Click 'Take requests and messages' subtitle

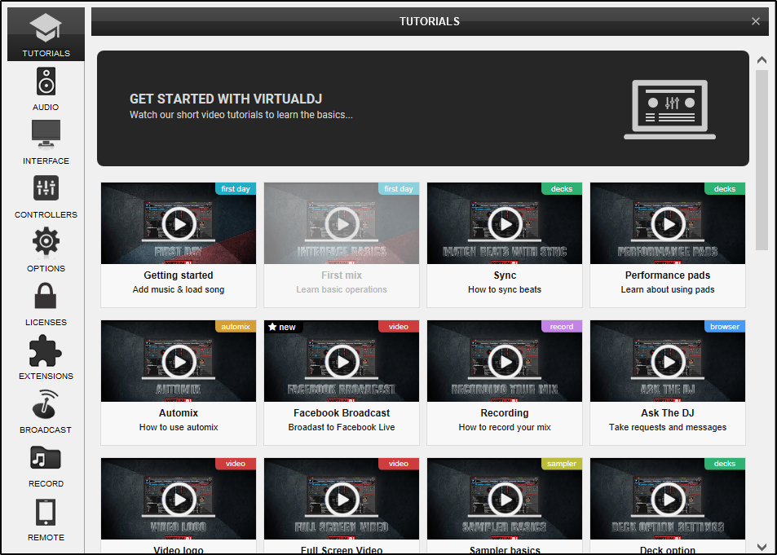point(668,427)
